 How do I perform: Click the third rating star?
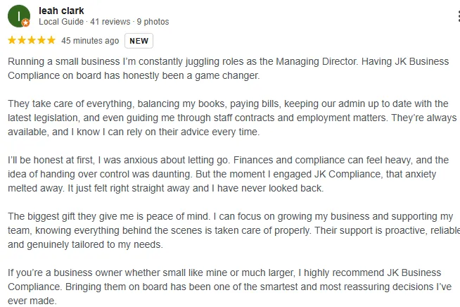click(x=32, y=41)
